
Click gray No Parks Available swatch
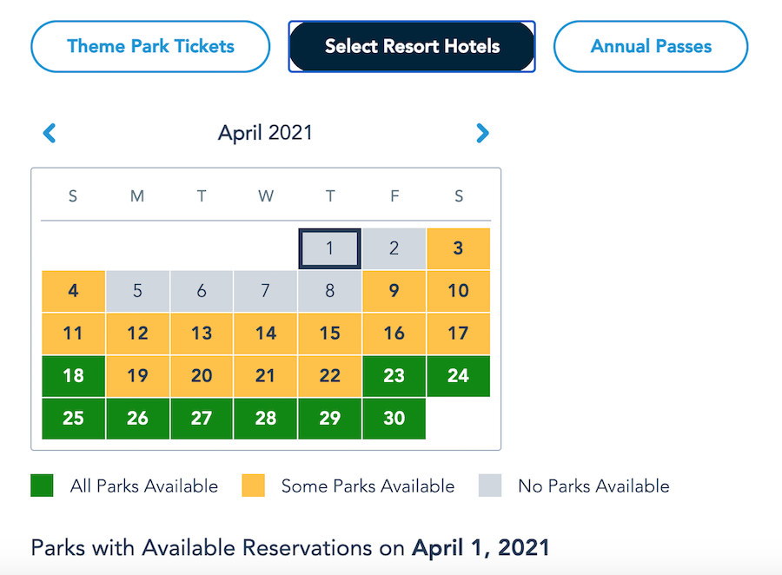pos(490,486)
